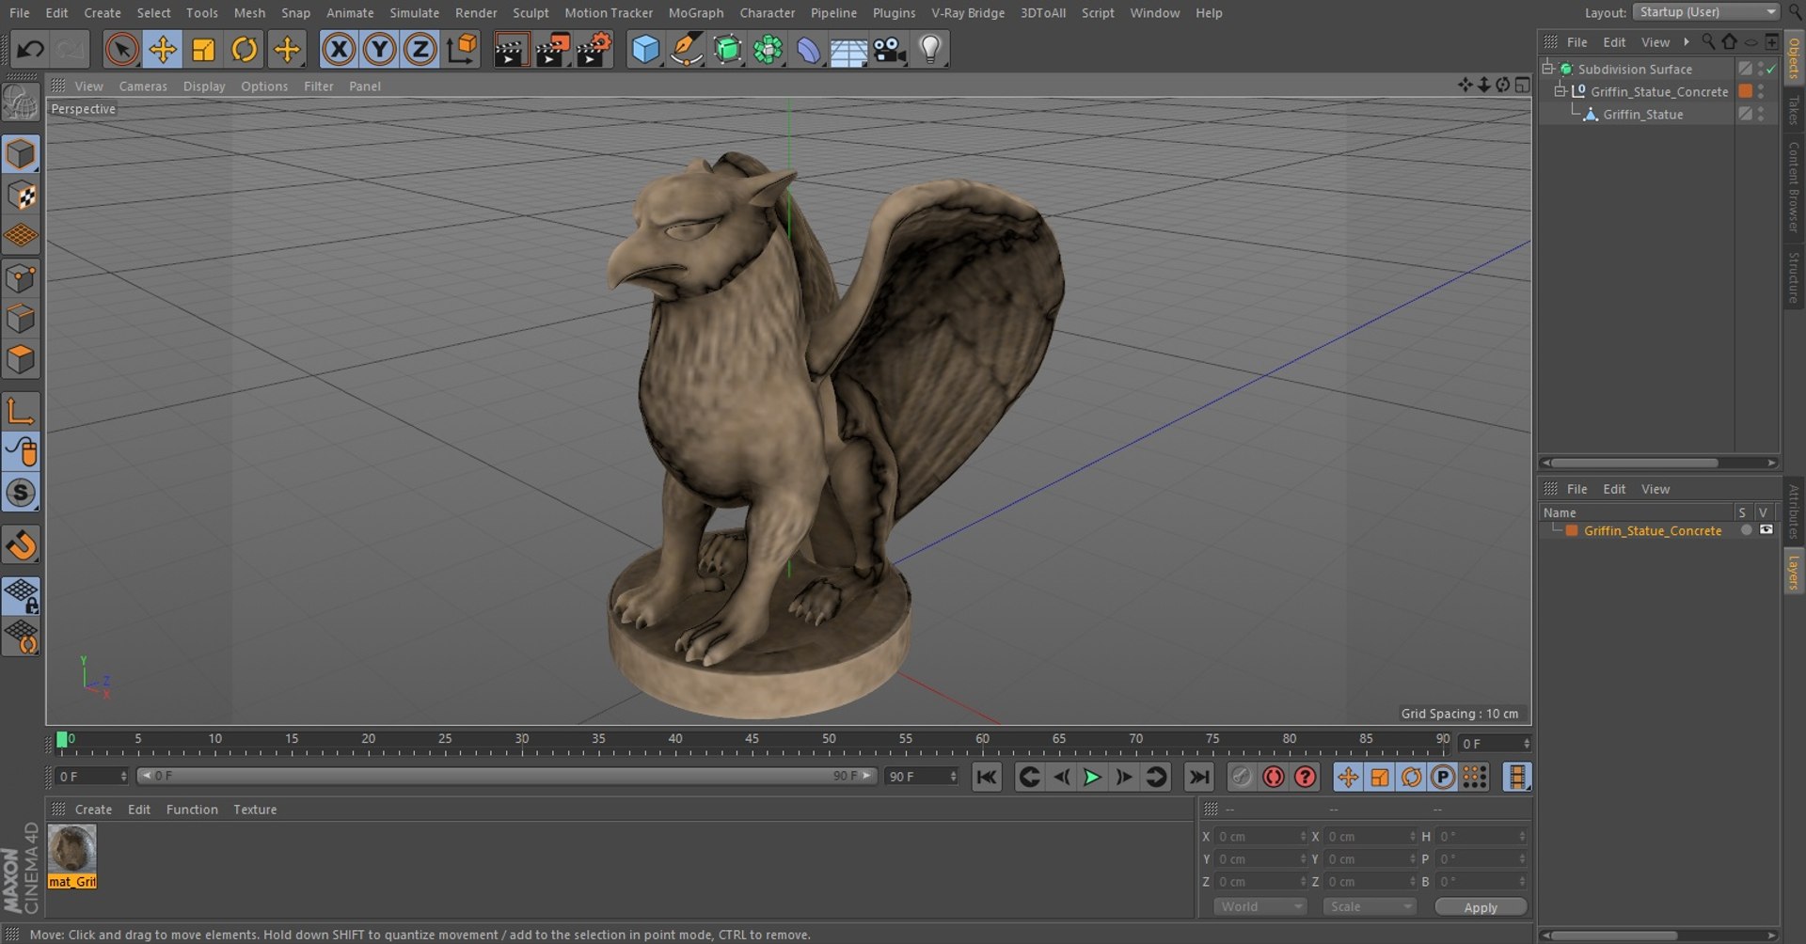1806x944 pixels.
Task: Click the timeline range slider bar
Action: click(x=507, y=777)
